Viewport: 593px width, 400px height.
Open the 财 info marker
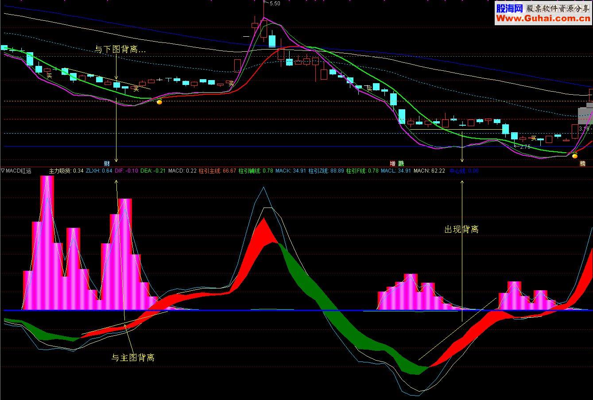point(107,163)
